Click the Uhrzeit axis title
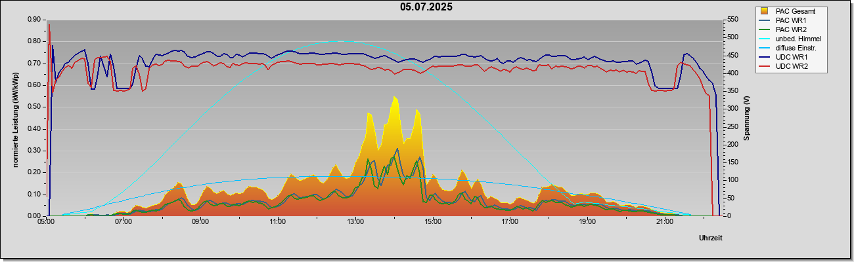The image size is (854, 262). [711, 238]
